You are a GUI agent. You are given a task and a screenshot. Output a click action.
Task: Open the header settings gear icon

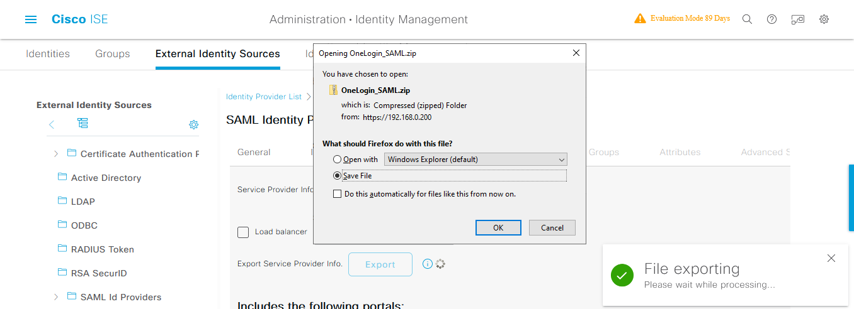[824, 19]
